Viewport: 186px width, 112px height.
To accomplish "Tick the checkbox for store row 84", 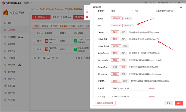I will point(34,41).
